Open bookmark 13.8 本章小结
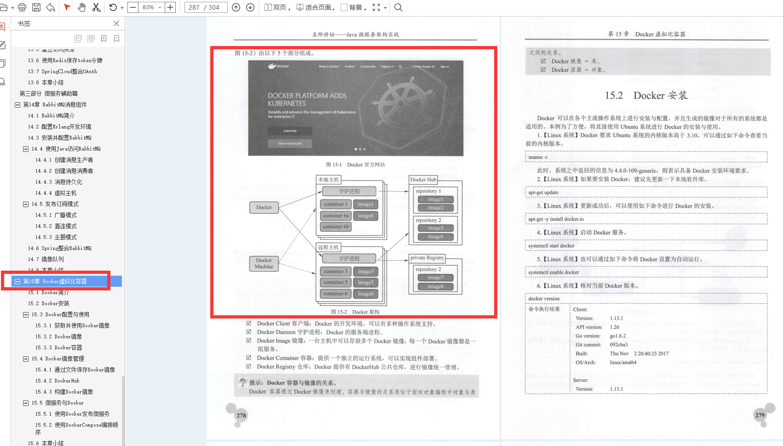 point(46,82)
